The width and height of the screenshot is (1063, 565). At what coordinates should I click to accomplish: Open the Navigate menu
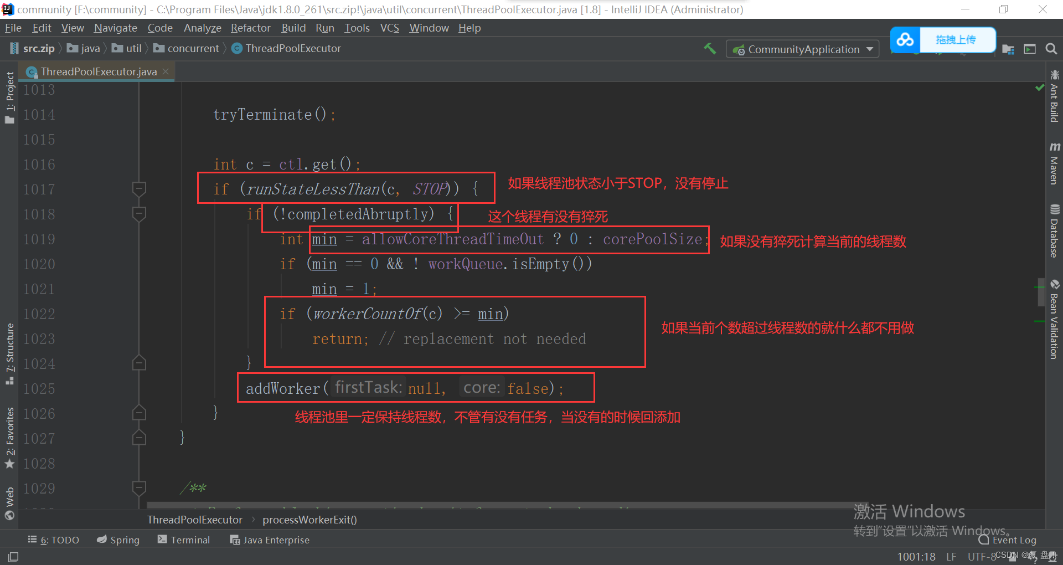[x=115, y=28]
